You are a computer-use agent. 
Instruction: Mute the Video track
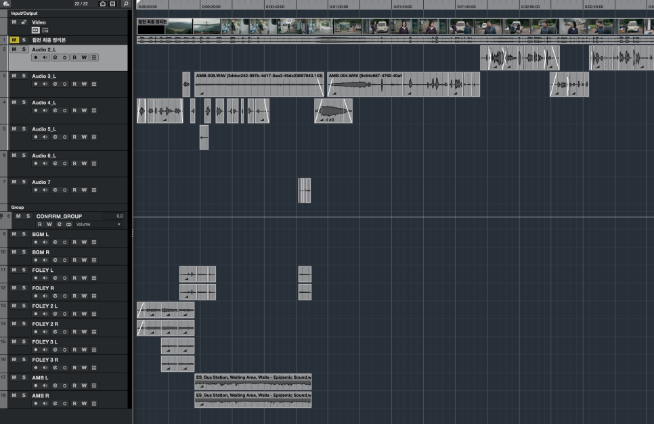point(14,22)
